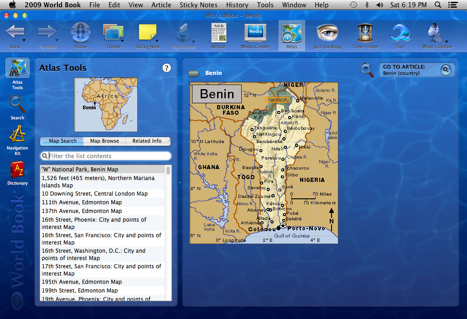Screen dimensions: 467x319
Task: Select 16th Street, Washington, D.C. map entry
Action: tap(103, 254)
